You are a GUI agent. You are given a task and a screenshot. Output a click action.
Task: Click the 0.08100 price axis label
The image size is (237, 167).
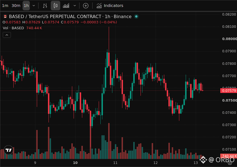point(229,26)
